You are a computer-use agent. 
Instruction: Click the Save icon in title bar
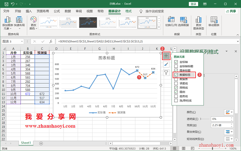tap(6, 4)
